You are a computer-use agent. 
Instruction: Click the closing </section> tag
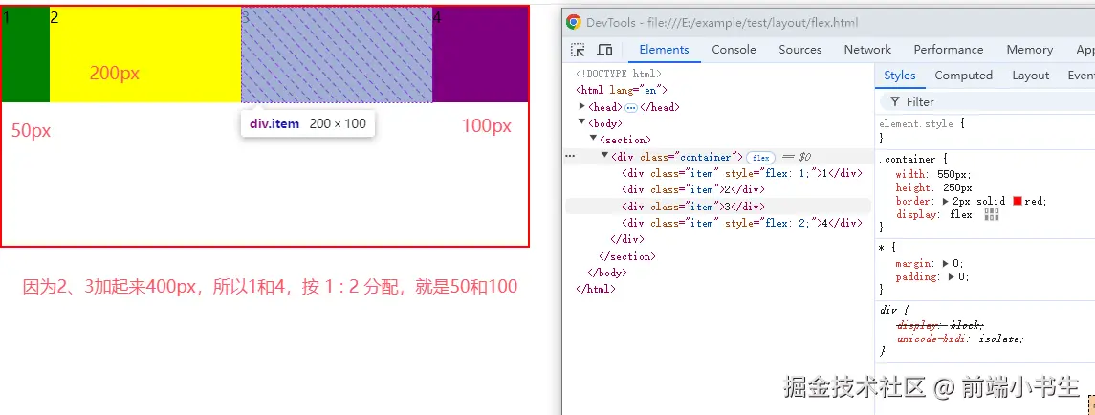coord(627,256)
